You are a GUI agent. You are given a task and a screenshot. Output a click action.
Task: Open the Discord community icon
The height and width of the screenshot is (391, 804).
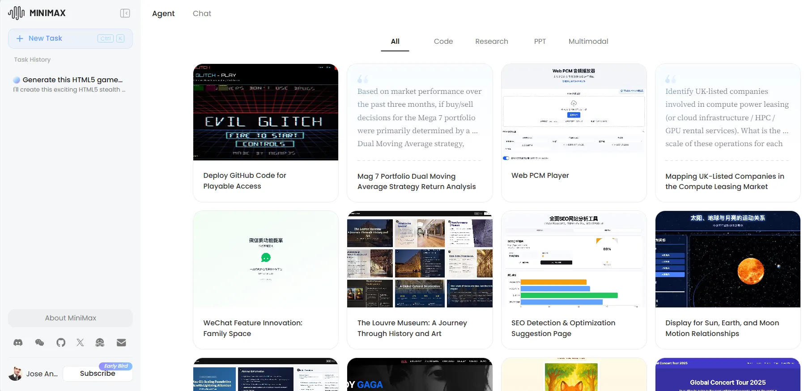click(18, 342)
